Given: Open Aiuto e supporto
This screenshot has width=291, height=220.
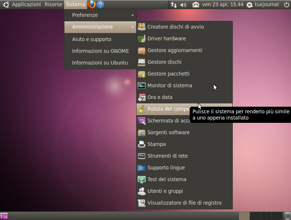Looking at the screenshot, I should (100, 39).
